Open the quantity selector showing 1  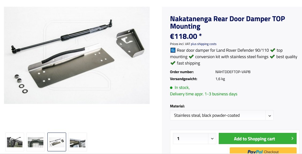click(x=191, y=138)
